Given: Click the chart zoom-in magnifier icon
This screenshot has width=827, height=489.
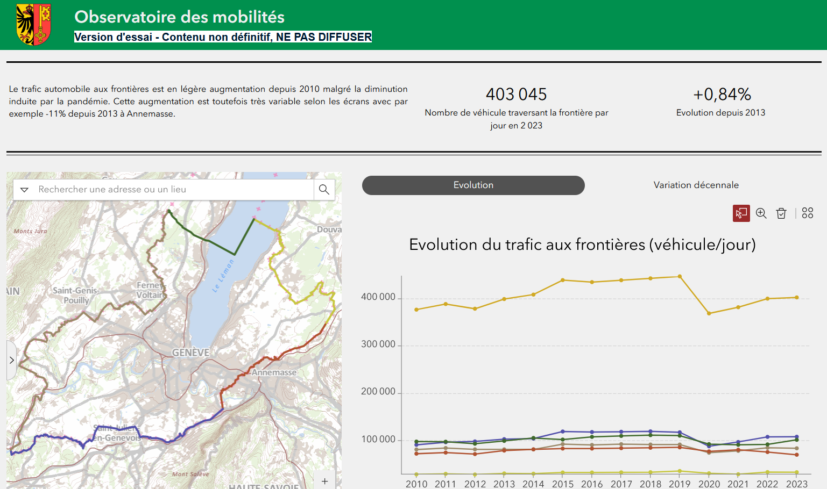Looking at the screenshot, I should (x=761, y=213).
